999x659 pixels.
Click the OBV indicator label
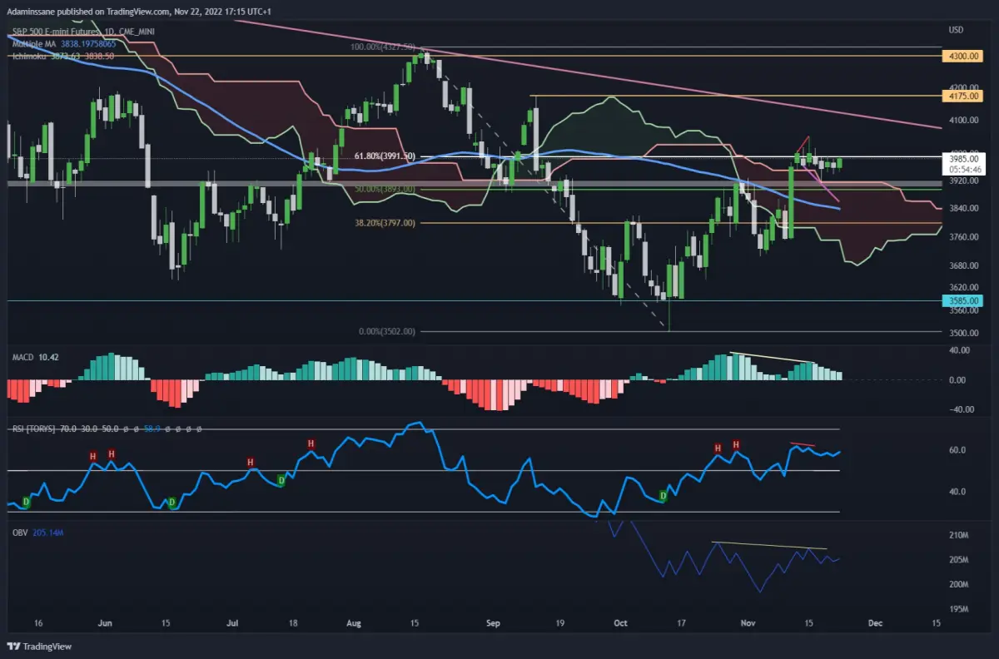(19, 531)
